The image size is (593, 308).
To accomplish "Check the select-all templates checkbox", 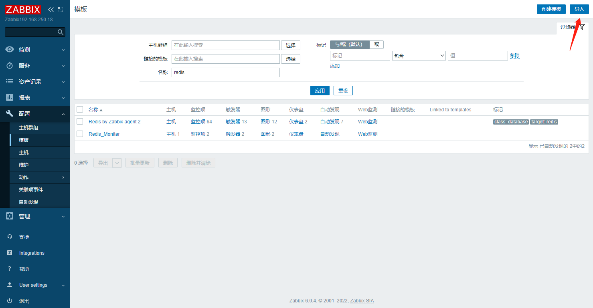I will point(80,109).
